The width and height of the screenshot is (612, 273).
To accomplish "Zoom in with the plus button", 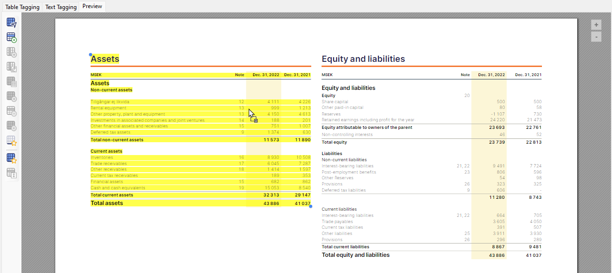I will (596, 25).
